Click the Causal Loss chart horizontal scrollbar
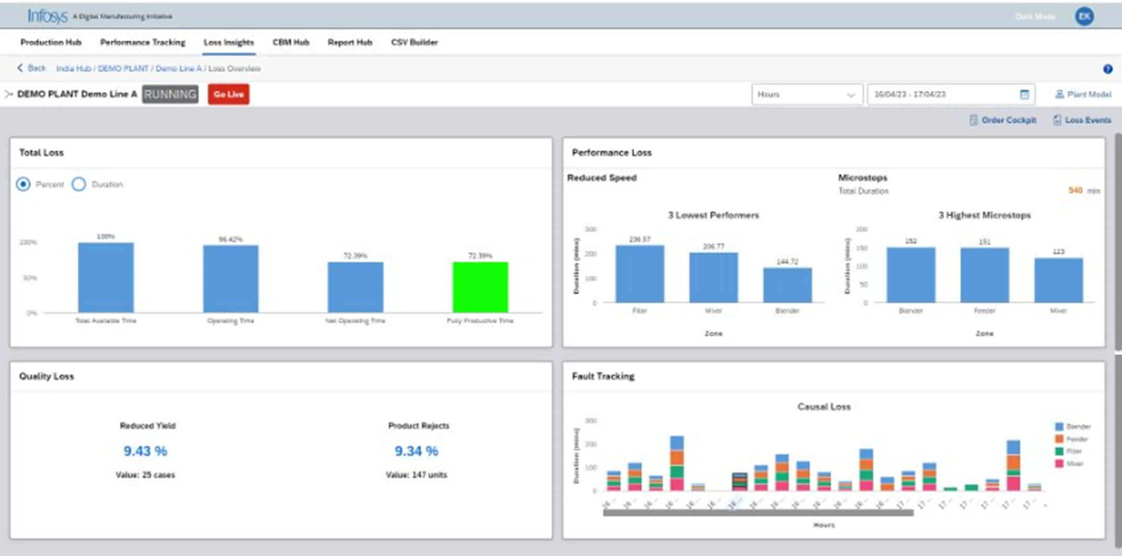 coord(758,513)
